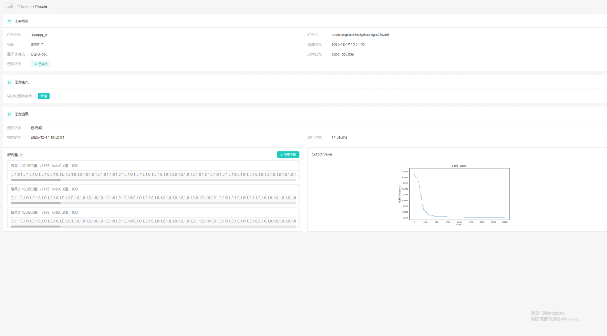Click the 任务详情 breadcrumb item

tap(40, 7)
